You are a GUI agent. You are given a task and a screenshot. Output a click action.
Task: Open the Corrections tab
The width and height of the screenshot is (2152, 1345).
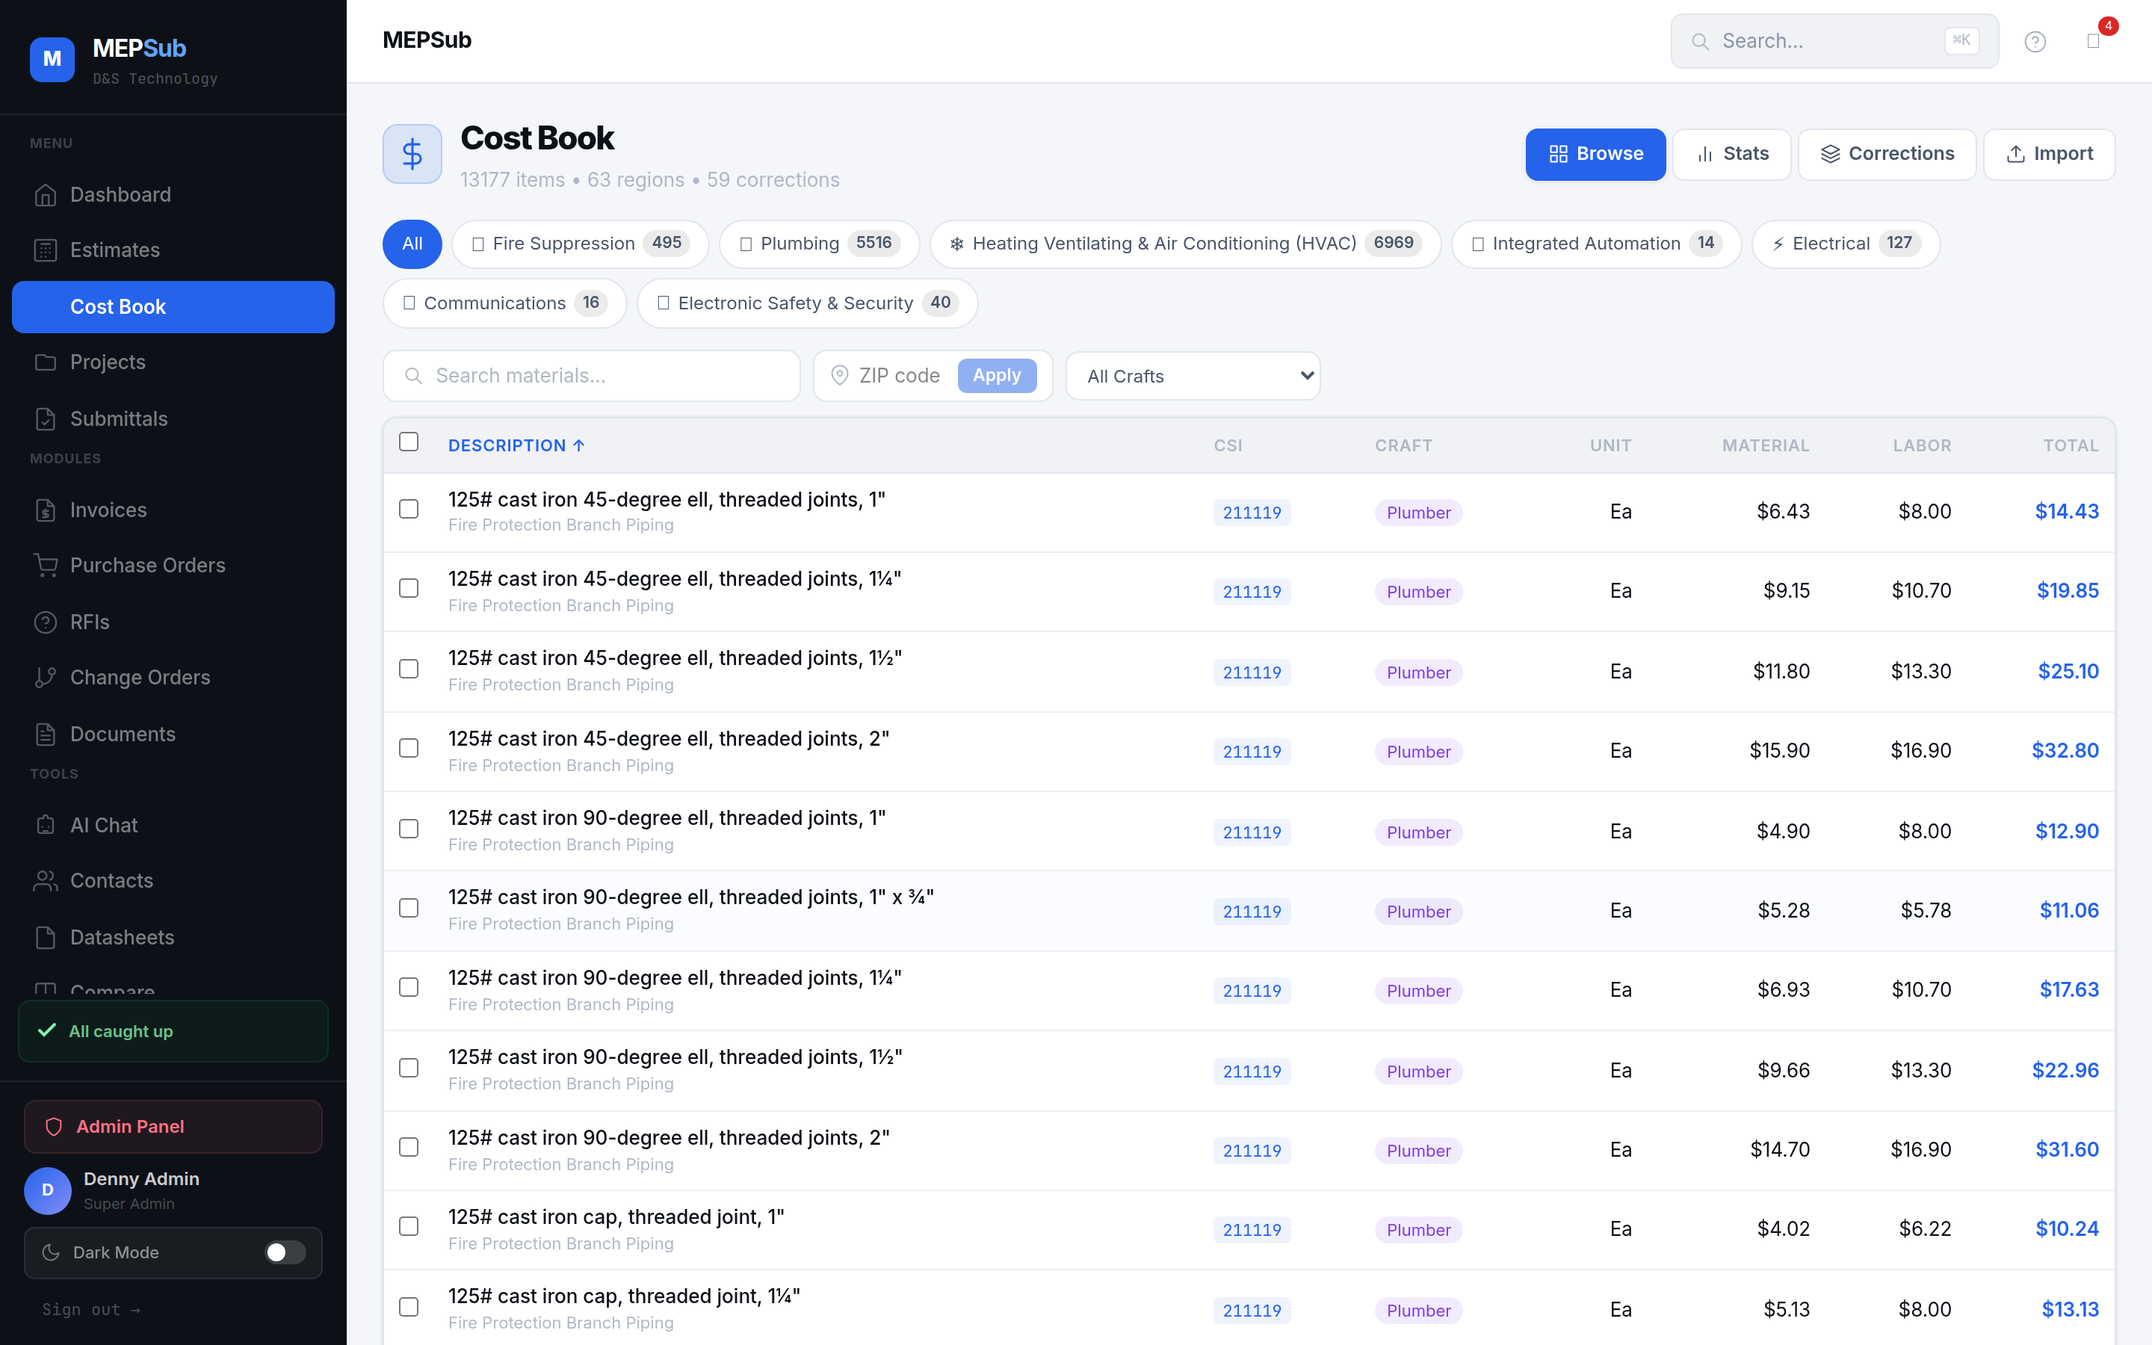[1886, 154]
